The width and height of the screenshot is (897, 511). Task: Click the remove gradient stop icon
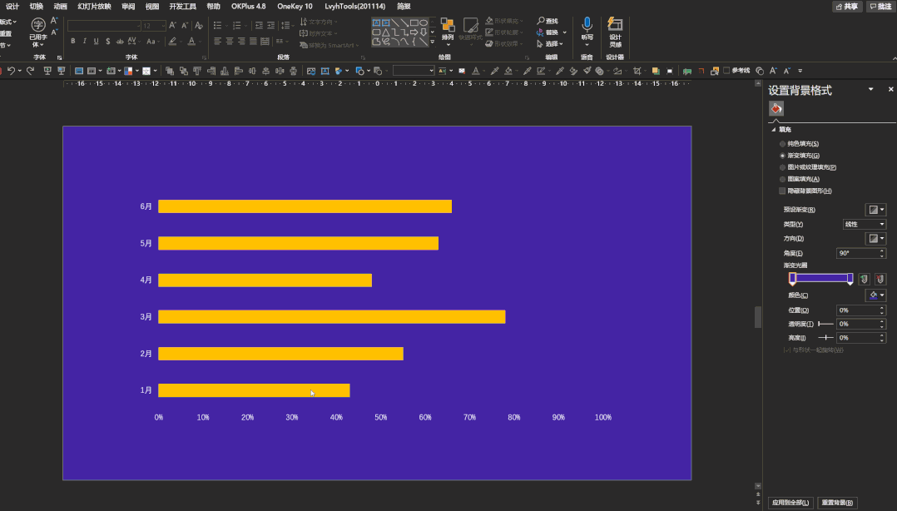click(x=880, y=279)
